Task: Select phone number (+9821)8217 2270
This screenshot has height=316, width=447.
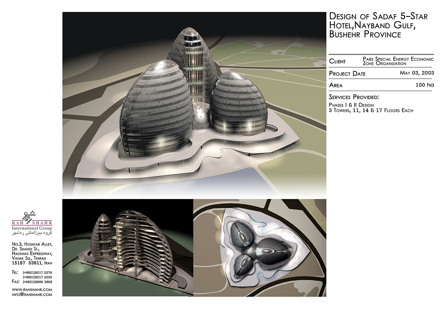Action: (x=37, y=273)
